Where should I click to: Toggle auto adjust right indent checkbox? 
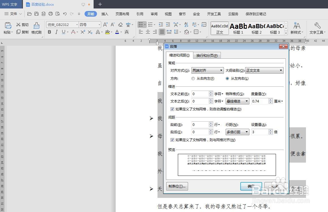tap(172, 109)
